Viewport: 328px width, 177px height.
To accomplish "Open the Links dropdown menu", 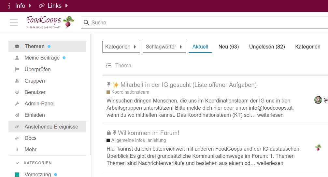I will (54, 6).
